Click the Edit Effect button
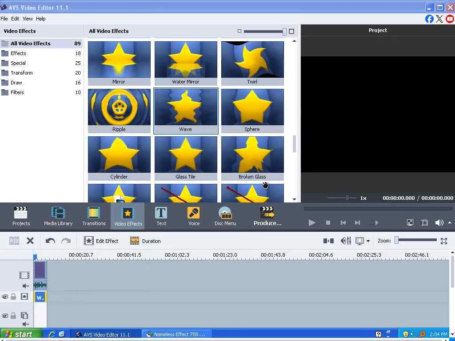 [101, 241]
